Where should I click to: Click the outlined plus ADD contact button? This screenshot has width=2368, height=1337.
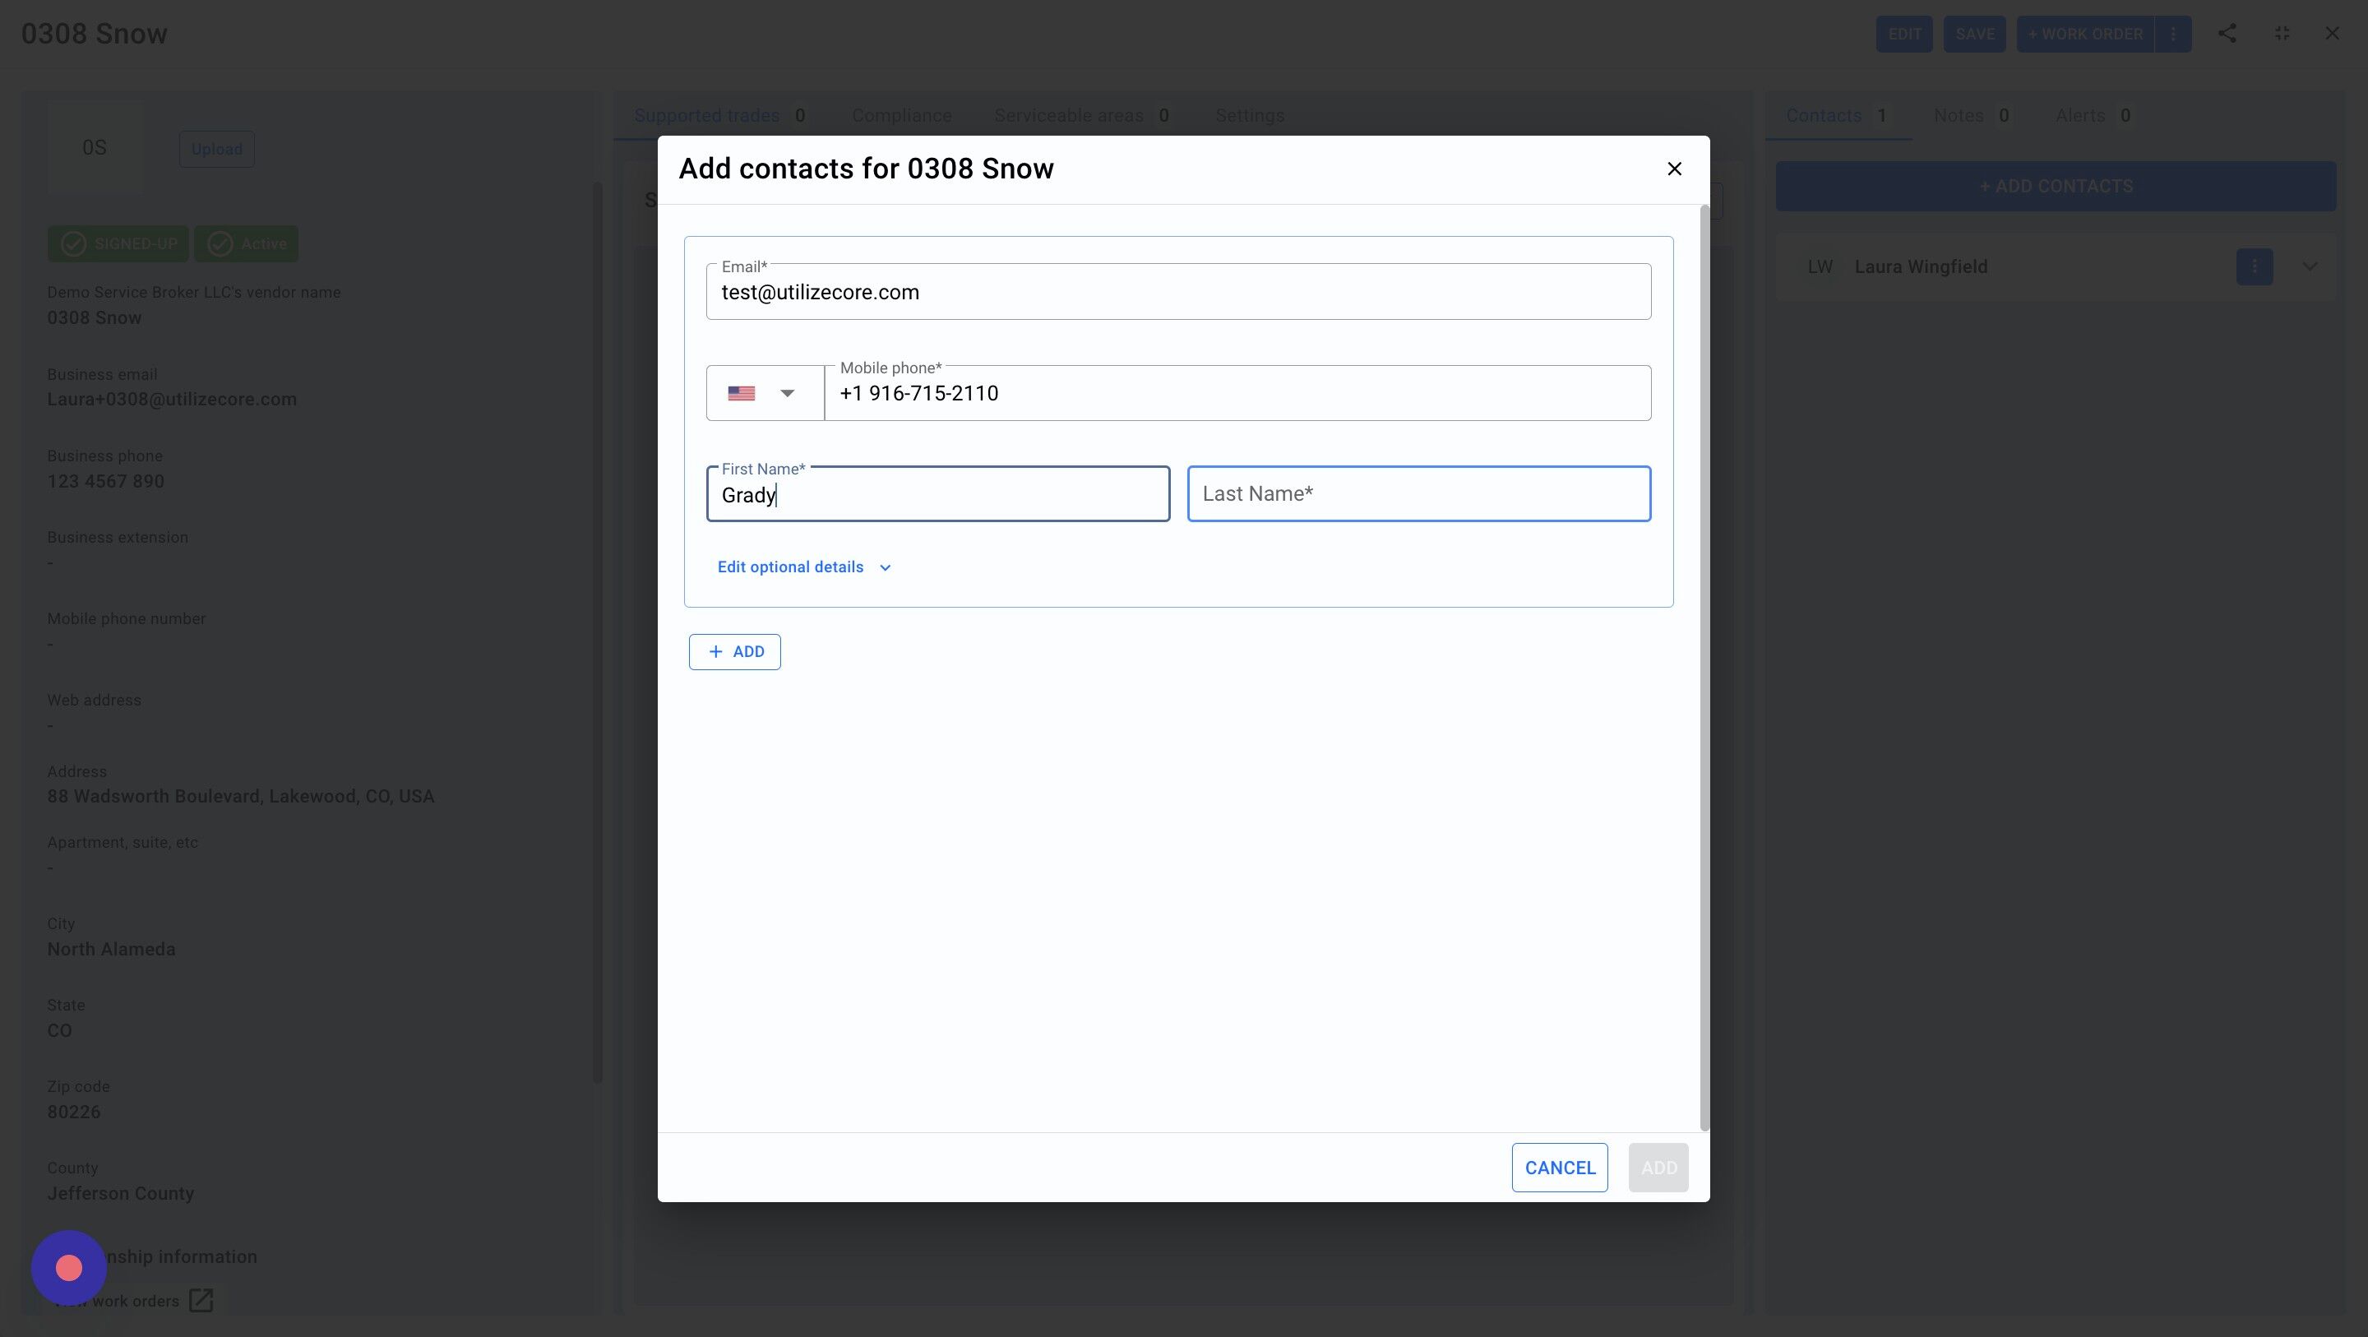click(x=734, y=652)
